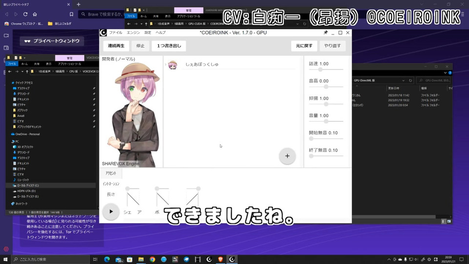
Task: Select OneDrive - Personal in Explorer tree
Action: tap(27, 134)
